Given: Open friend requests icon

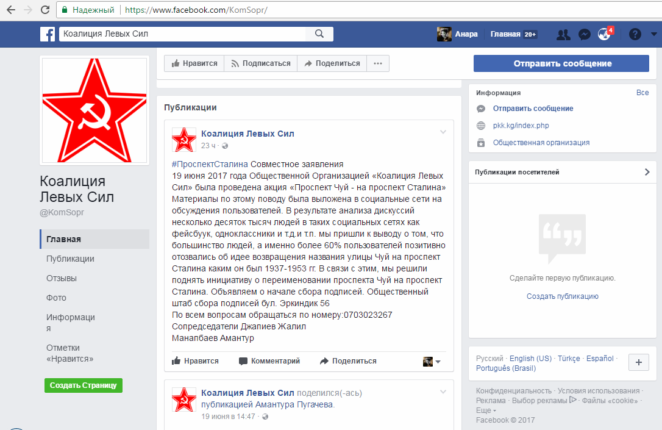Looking at the screenshot, I should tap(563, 35).
